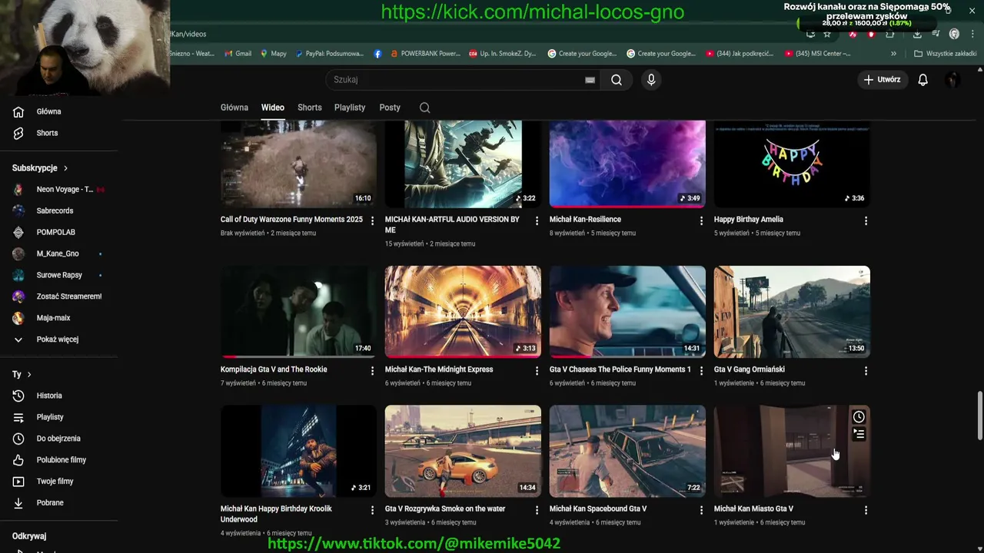
Task: Switch to the Główna channel tab
Action: click(234, 108)
